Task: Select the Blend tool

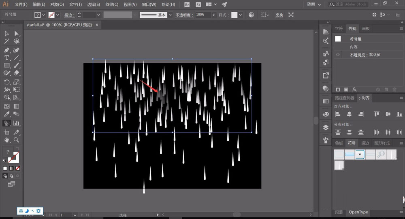Action: [17, 114]
